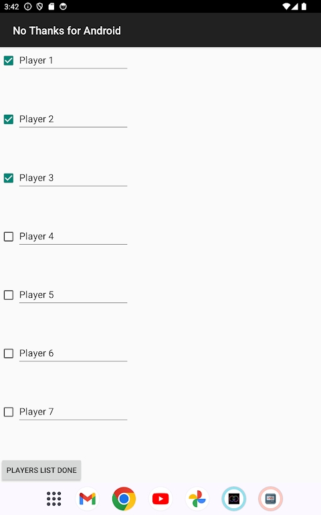This screenshot has width=321, height=515.
Task: Open the pink-ringed app in the dock
Action: click(x=271, y=499)
